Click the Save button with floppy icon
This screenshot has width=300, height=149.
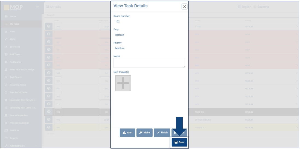(x=179, y=142)
